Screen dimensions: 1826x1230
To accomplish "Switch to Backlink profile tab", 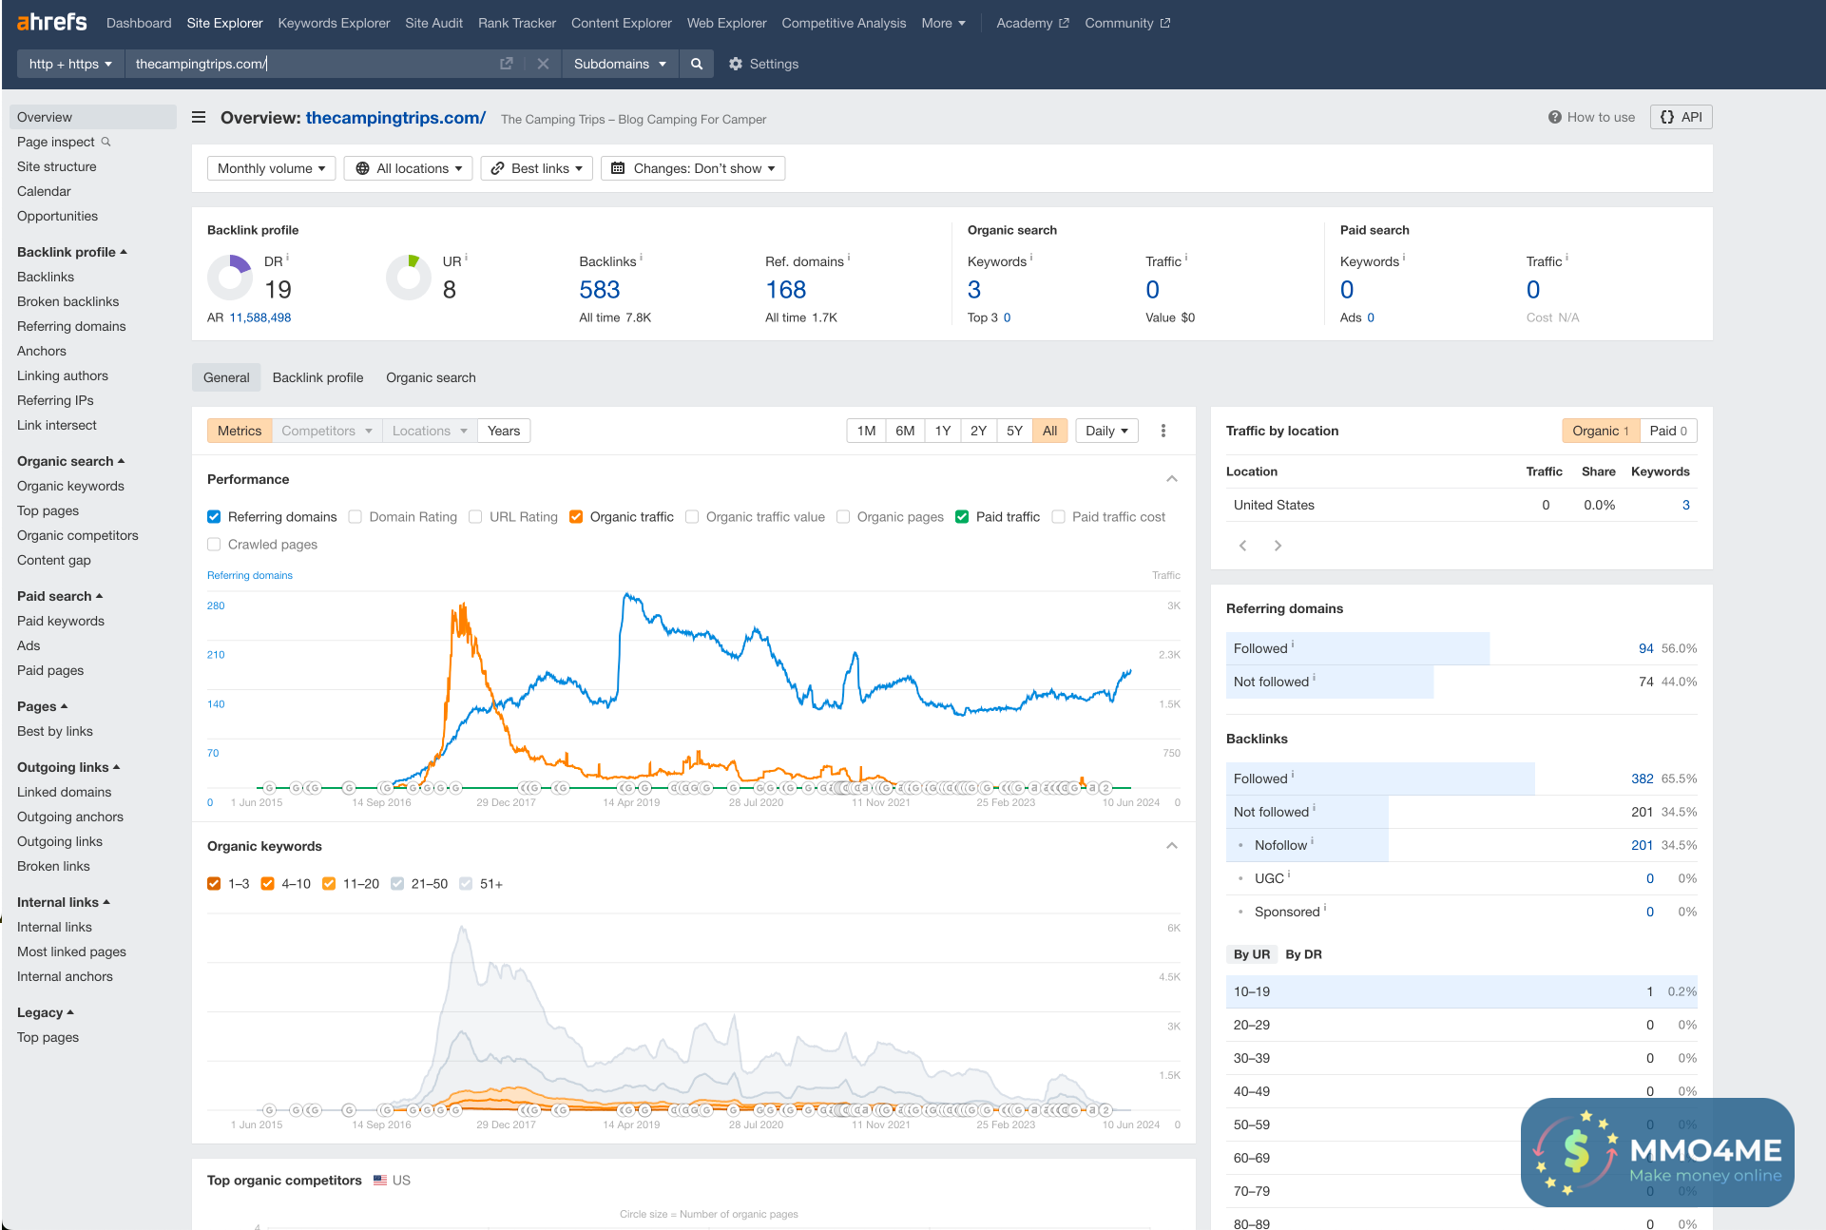I will (317, 377).
